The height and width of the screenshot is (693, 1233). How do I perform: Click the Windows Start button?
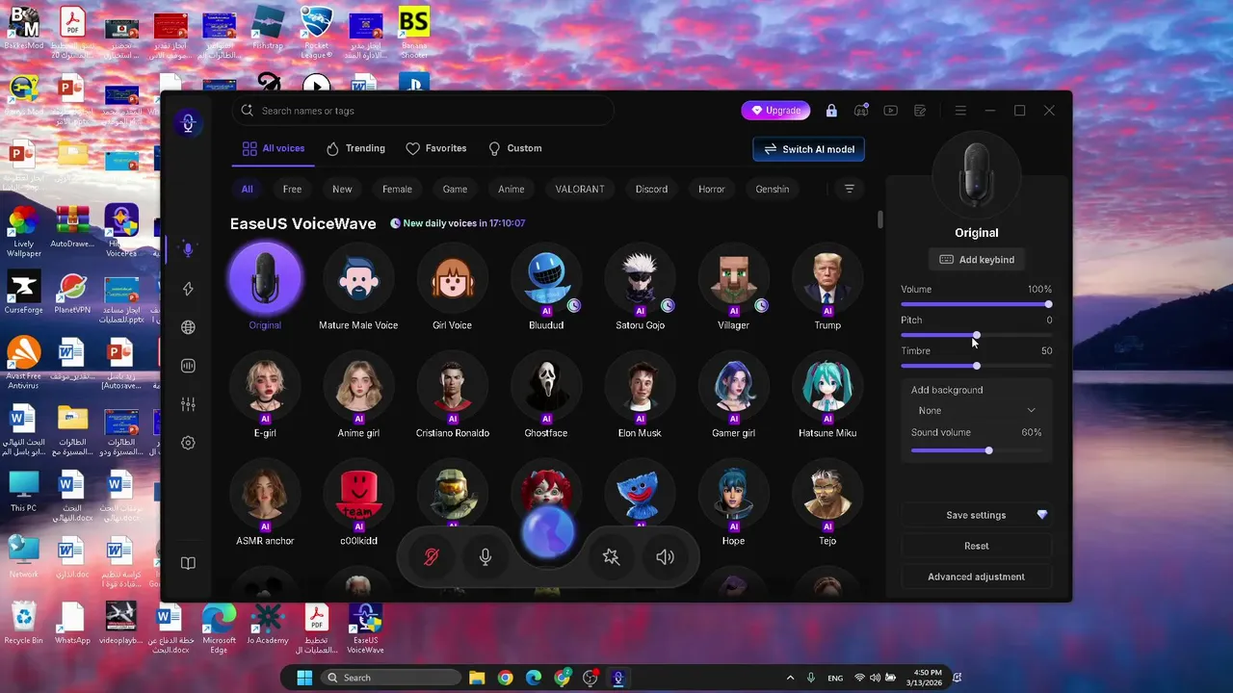pos(304,678)
